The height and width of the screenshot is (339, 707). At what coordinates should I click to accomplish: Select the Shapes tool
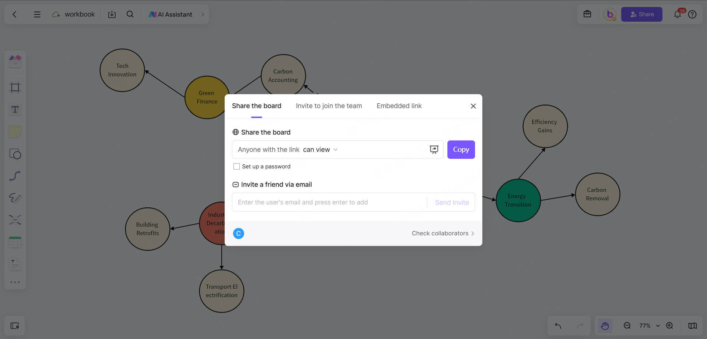point(15,154)
